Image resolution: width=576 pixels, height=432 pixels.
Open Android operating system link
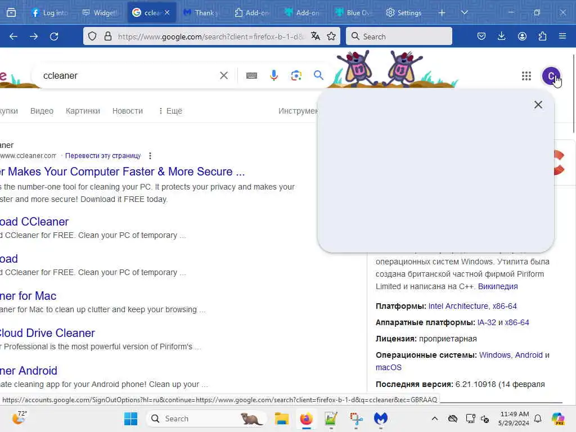click(529, 355)
